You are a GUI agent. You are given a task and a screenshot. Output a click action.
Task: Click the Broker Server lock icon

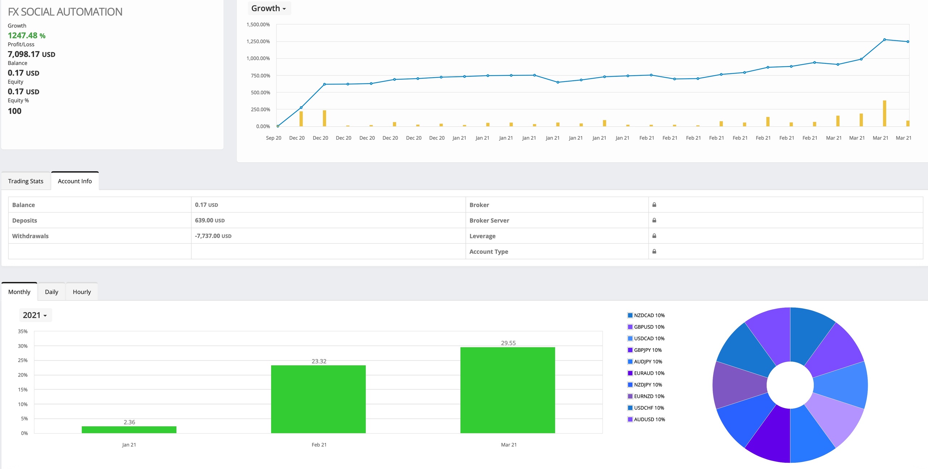pyautogui.click(x=654, y=220)
